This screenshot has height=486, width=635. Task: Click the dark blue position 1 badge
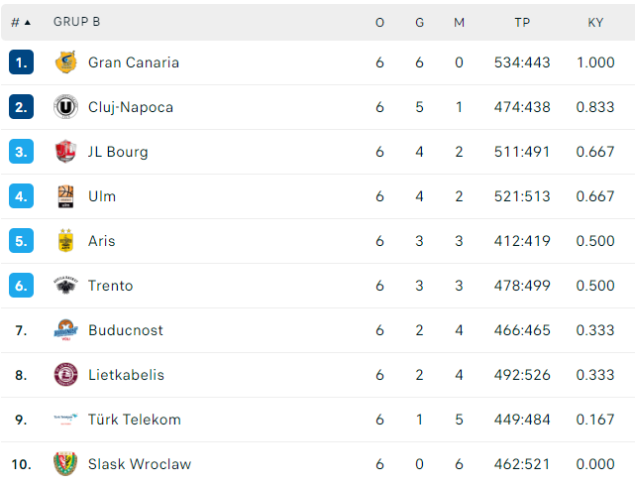tap(21, 62)
